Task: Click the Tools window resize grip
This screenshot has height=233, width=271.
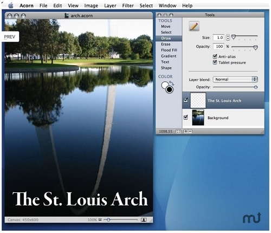Action: pos(262,132)
